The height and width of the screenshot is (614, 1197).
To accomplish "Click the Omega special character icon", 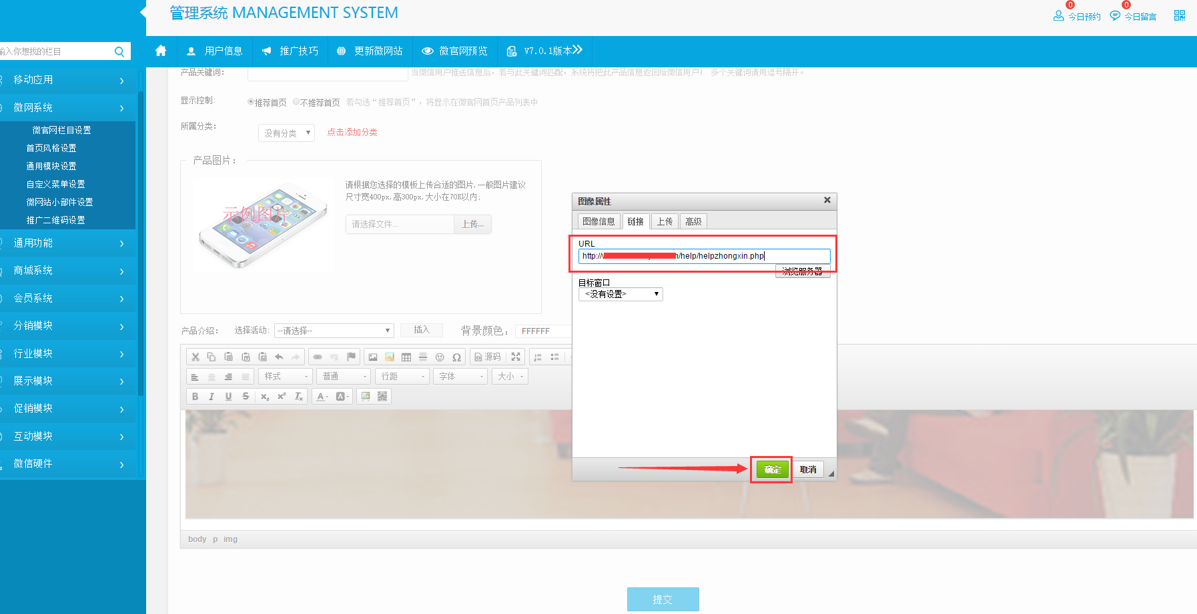I will pos(456,357).
